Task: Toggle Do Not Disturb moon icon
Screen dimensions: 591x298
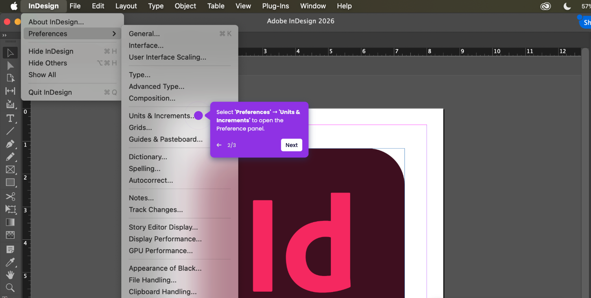Action: pyautogui.click(x=567, y=6)
